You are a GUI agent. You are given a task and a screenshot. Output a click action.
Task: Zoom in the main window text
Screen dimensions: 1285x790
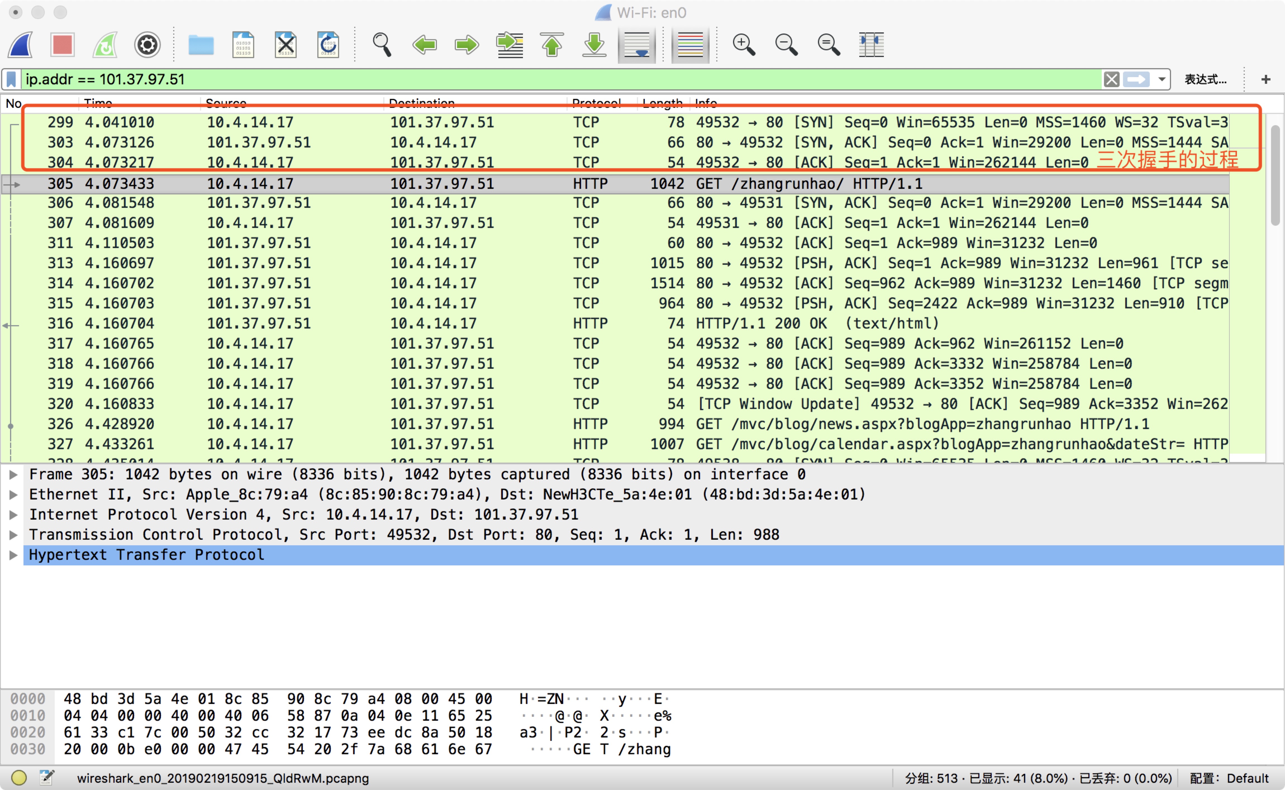(744, 44)
